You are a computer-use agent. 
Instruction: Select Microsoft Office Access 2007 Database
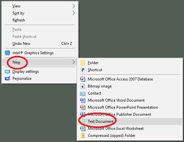(130, 79)
